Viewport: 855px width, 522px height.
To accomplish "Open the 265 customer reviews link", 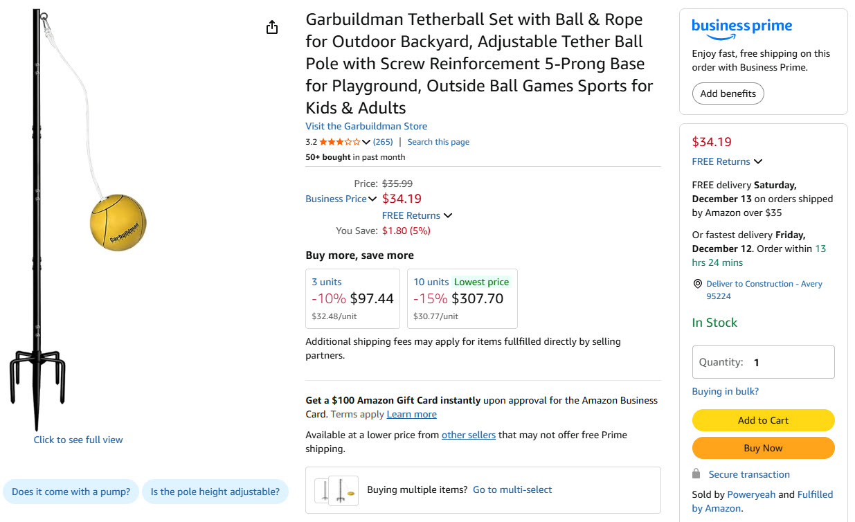I will (383, 142).
